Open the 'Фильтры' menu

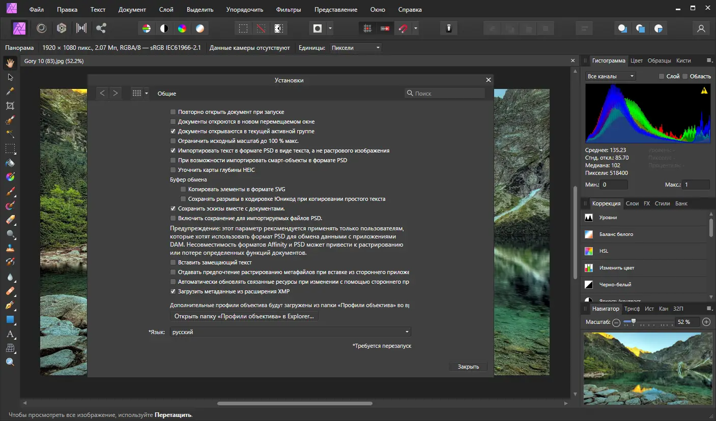click(288, 10)
